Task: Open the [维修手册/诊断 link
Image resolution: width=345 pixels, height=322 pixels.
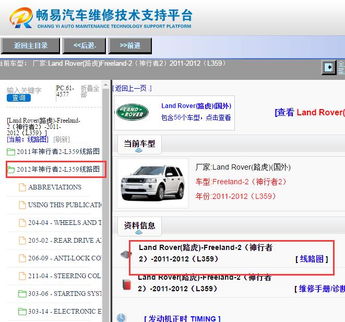Action: tap(320, 289)
